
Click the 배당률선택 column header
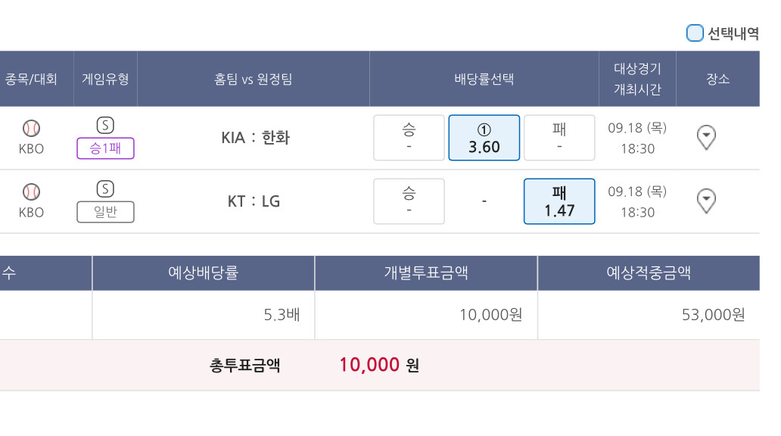coord(484,79)
